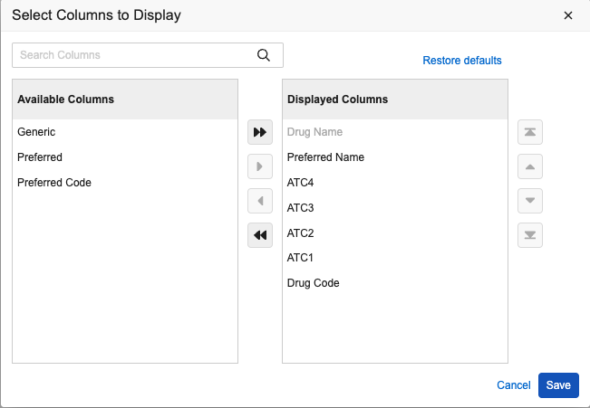Select Preferred Name in Displayed Columns
The image size is (590, 408).
pos(325,157)
